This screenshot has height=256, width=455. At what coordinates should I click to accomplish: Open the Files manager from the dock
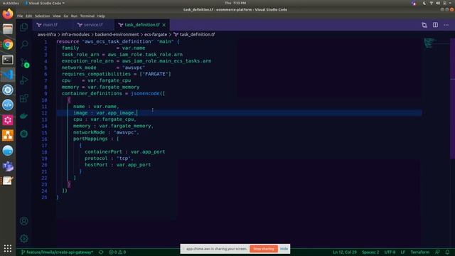tap(8, 29)
